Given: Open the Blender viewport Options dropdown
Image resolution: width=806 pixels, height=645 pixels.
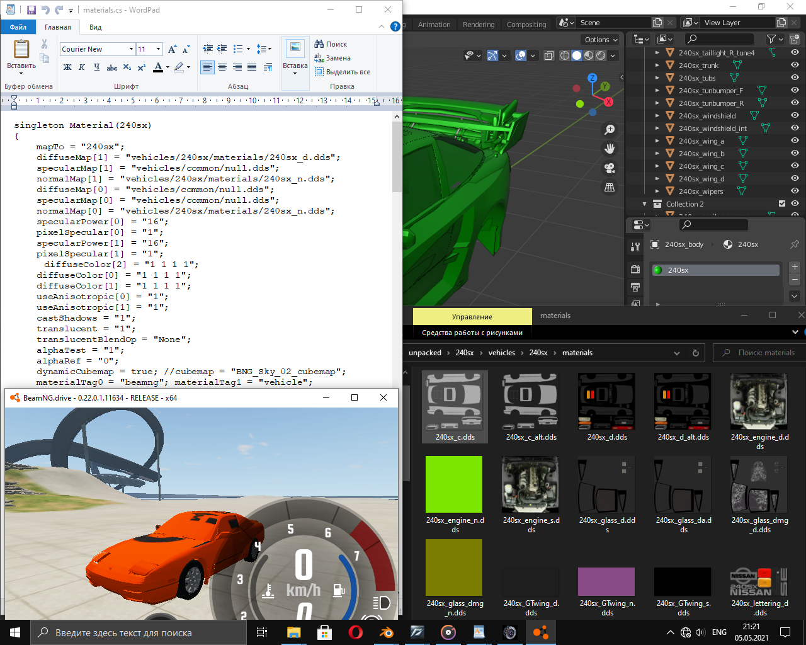Looking at the screenshot, I should (x=601, y=40).
